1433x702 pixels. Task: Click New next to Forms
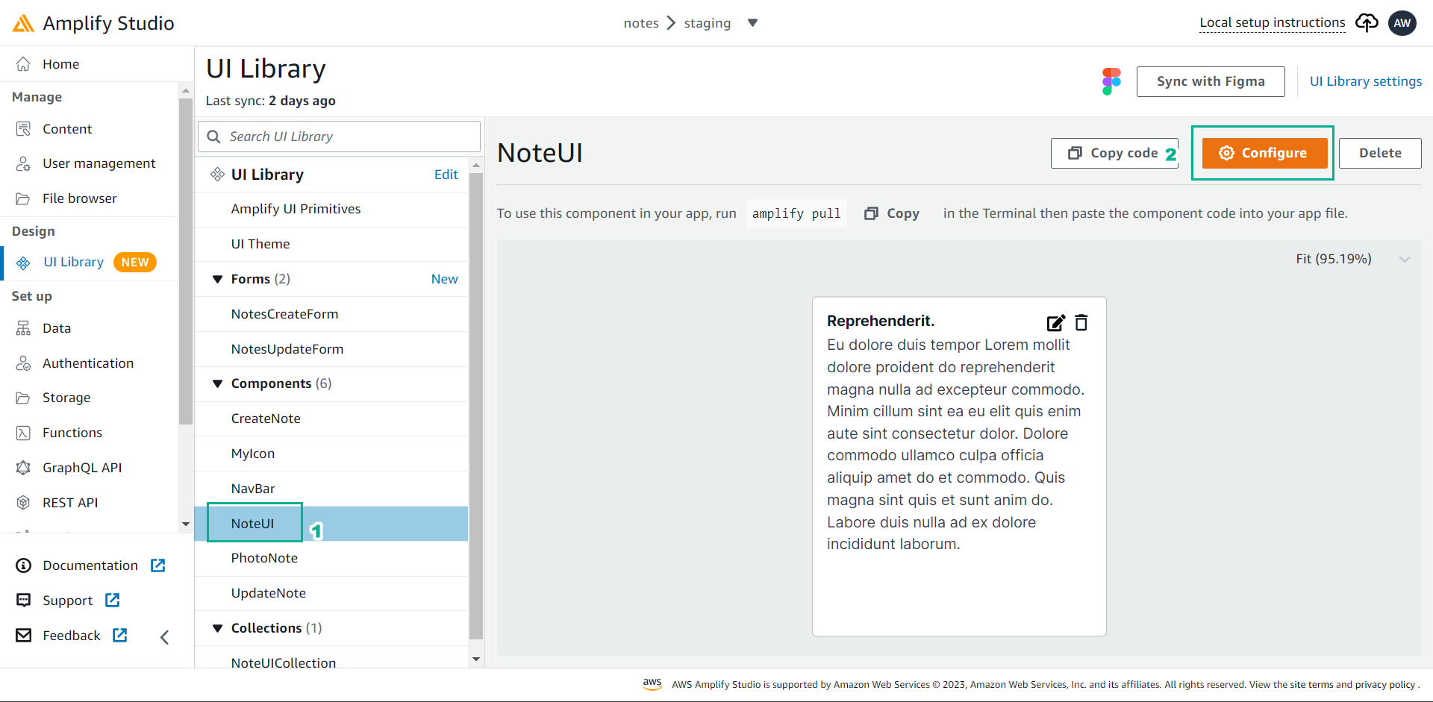[x=445, y=279]
